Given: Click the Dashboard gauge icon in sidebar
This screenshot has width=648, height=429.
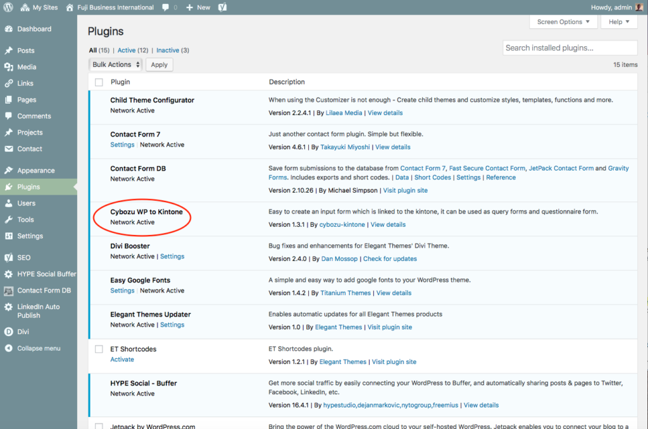Looking at the screenshot, I should [8, 29].
